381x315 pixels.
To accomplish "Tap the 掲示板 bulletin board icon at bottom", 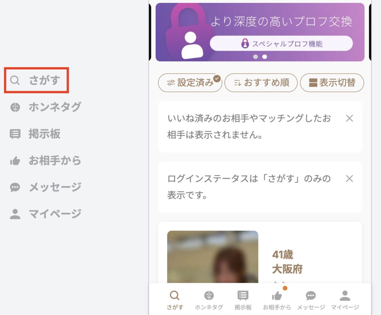I will (x=244, y=300).
